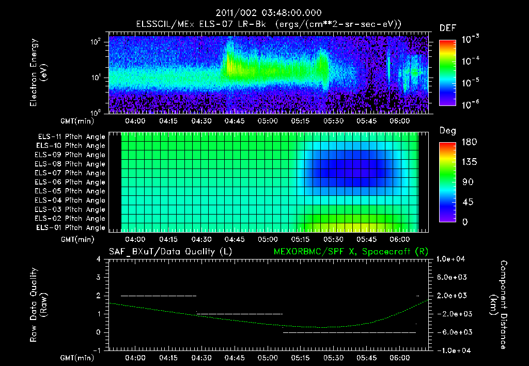Viewport: 529px width, 366px height.
Task: Select the ELS-03 Pitch Angle row label
Action: (70, 209)
